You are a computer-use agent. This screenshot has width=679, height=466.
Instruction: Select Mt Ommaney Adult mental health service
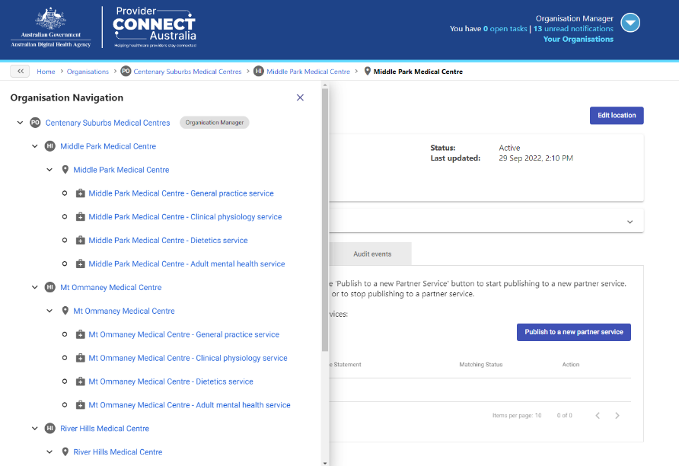point(190,405)
